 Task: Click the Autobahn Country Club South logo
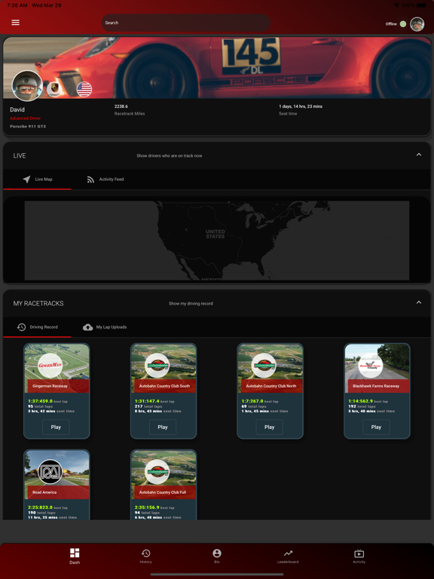tap(157, 366)
